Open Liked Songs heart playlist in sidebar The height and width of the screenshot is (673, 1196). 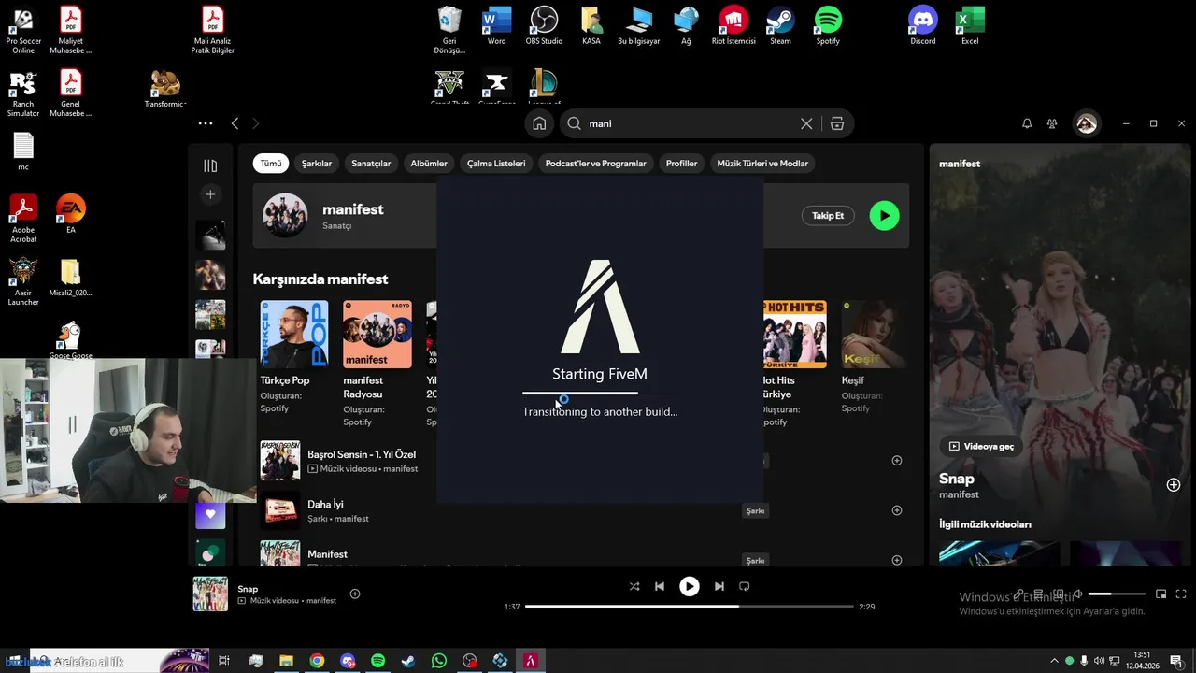[x=210, y=514]
